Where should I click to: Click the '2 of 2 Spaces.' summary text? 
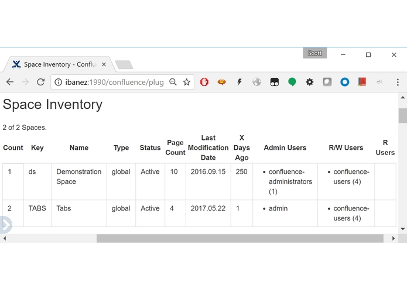[25, 128]
